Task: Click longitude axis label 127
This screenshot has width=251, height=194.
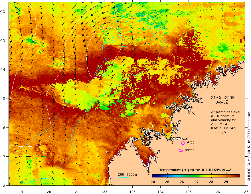Action: coord(245,192)
